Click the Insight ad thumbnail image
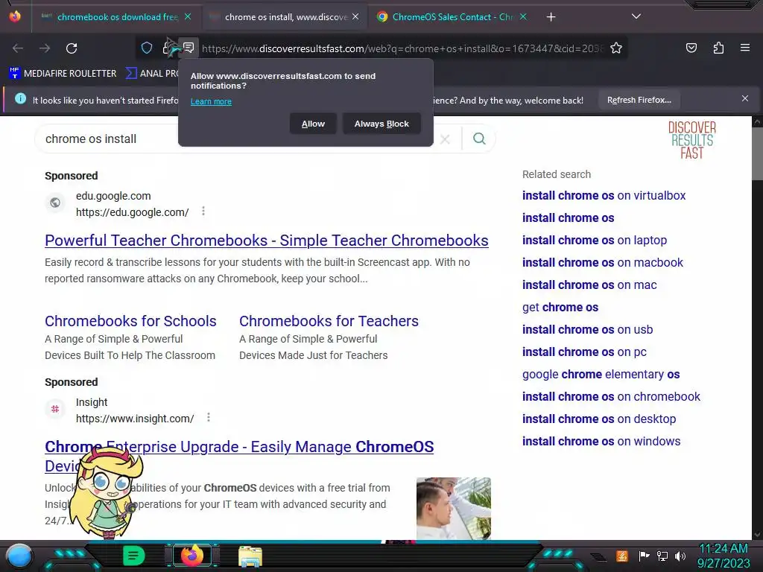The image size is (763, 572). click(454, 509)
